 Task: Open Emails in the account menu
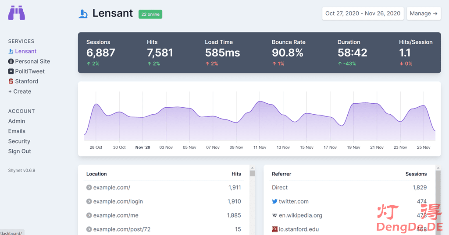click(x=17, y=131)
